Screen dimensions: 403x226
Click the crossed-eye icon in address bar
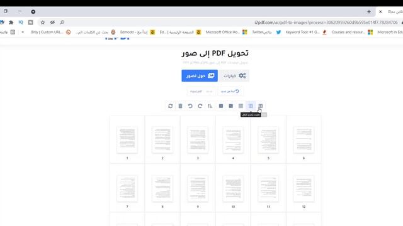[52, 23]
